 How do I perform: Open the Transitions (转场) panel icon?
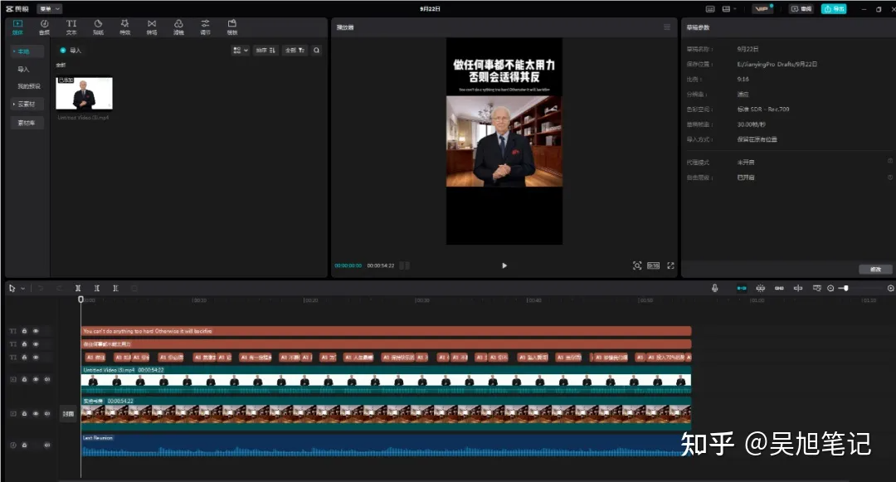pyautogui.click(x=152, y=27)
